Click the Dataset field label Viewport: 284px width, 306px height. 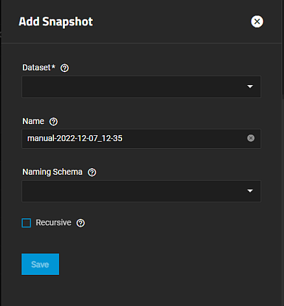click(39, 68)
